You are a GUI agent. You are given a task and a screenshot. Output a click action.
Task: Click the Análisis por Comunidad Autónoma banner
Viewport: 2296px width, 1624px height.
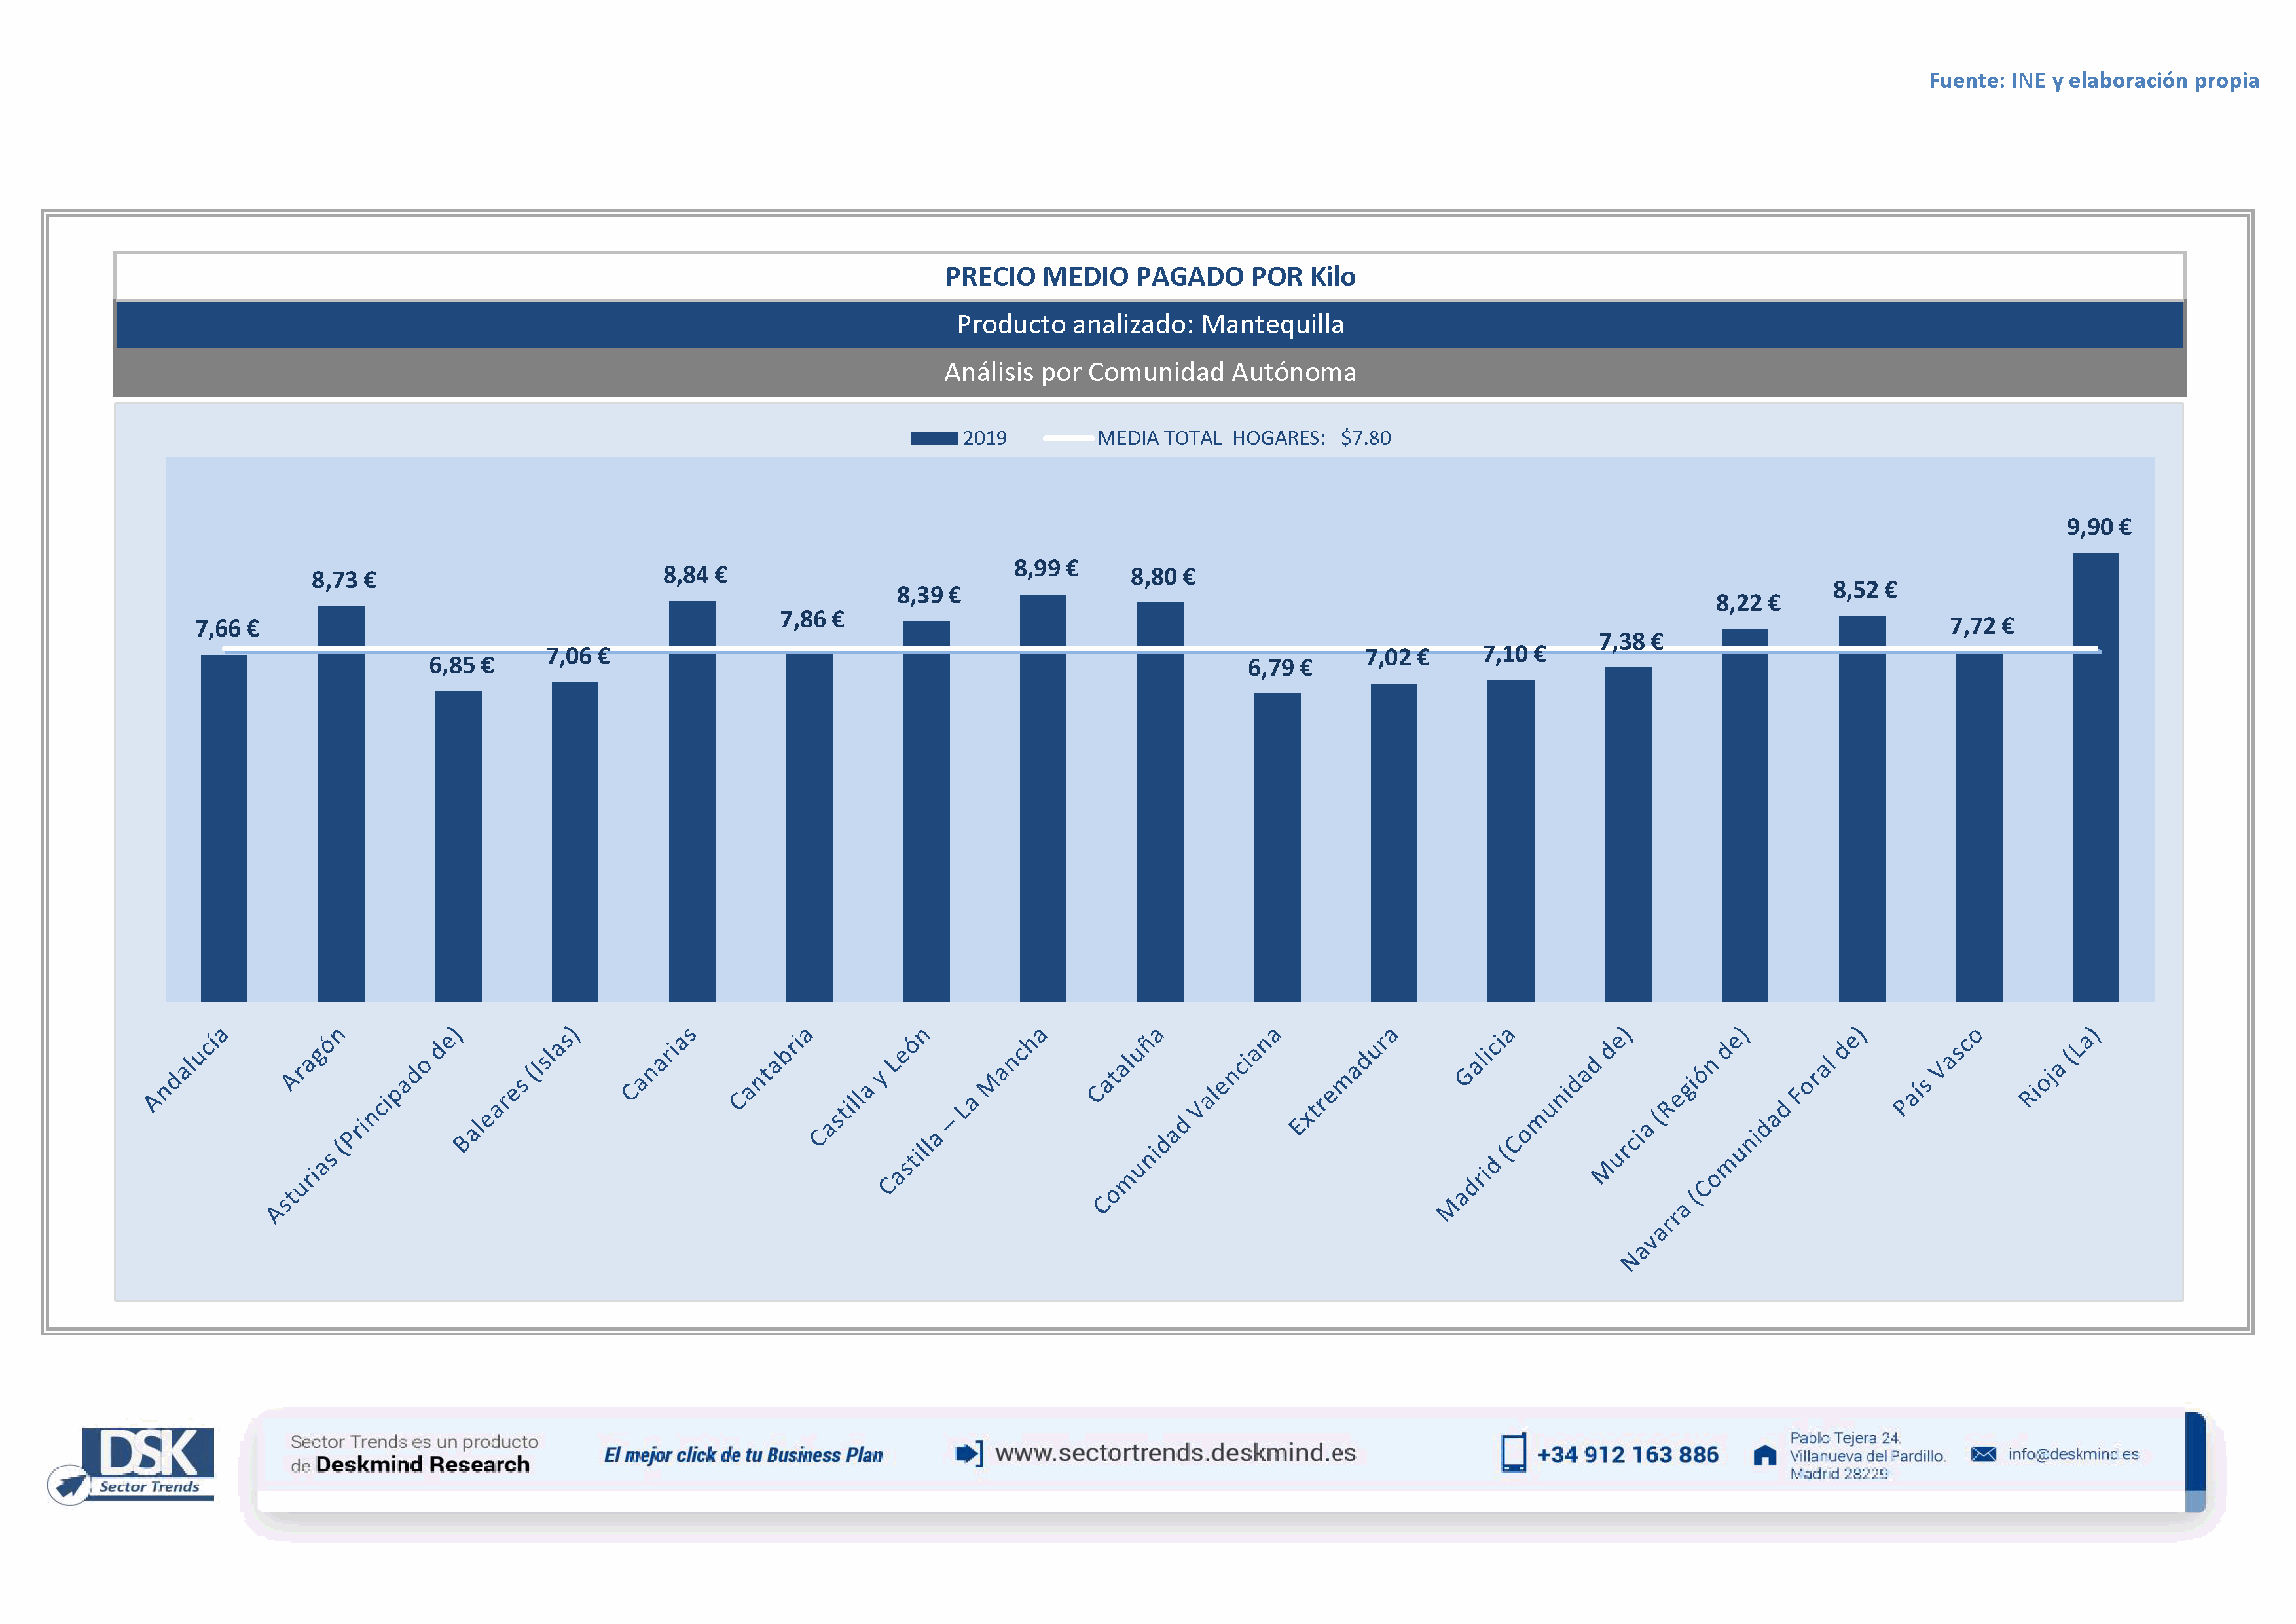pyautogui.click(x=1149, y=372)
